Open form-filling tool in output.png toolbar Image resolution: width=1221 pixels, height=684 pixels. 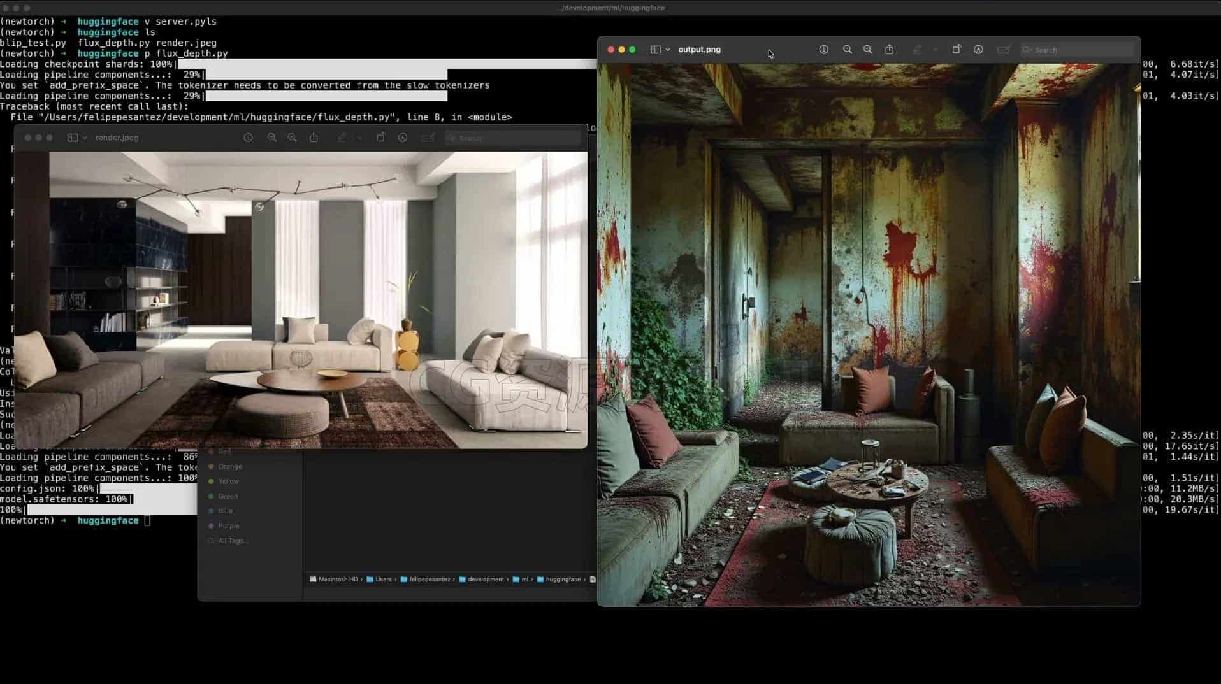pyautogui.click(x=1003, y=50)
